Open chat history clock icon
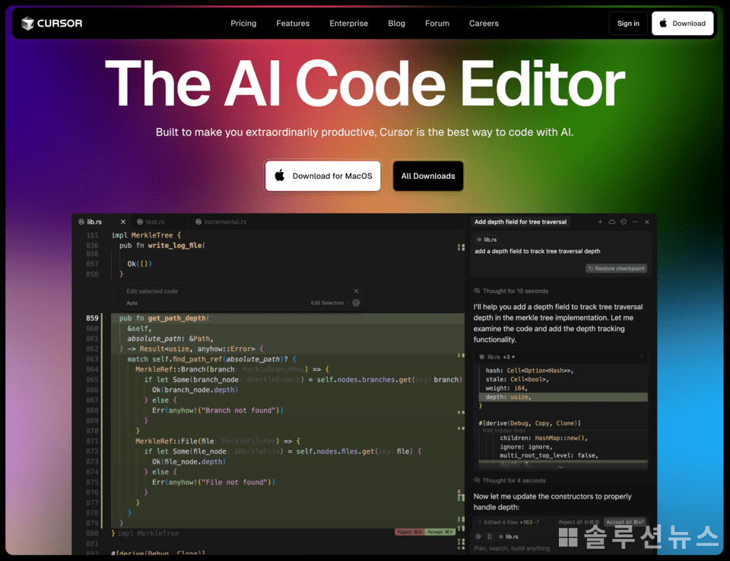This screenshot has width=730, height=561. (624, 222)
